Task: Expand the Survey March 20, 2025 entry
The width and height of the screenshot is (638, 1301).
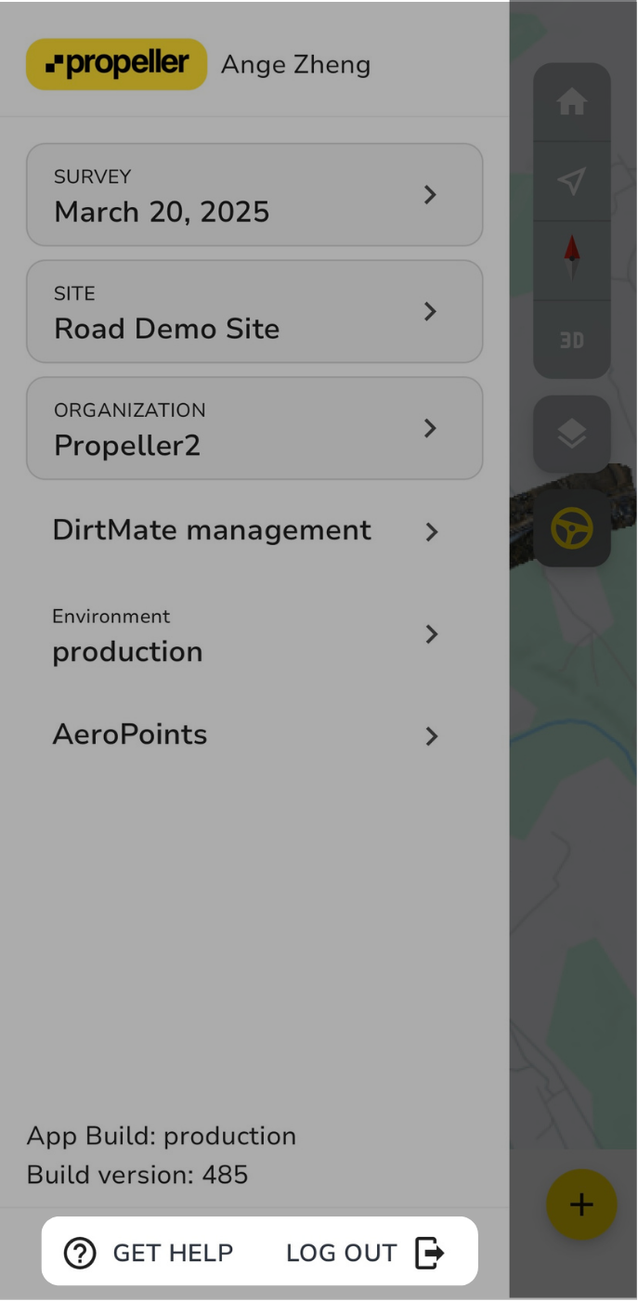Action: click(x=254, y=195)
